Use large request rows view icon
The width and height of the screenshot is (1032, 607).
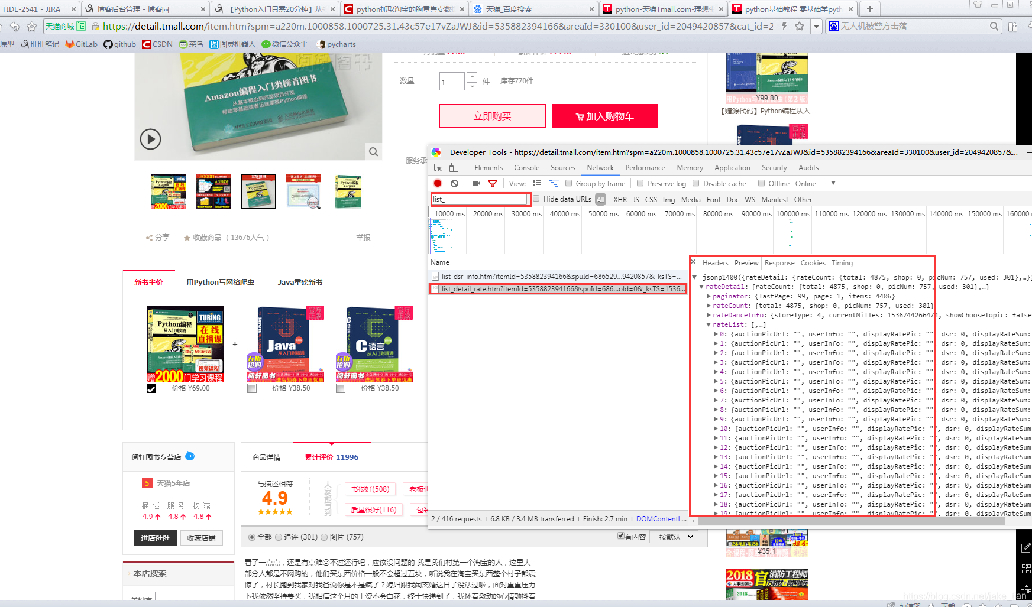pyautogui.click(x=537, y=183)
